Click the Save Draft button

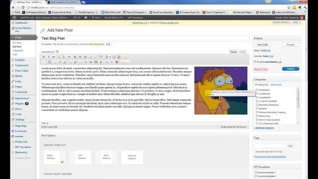(262, 45)
